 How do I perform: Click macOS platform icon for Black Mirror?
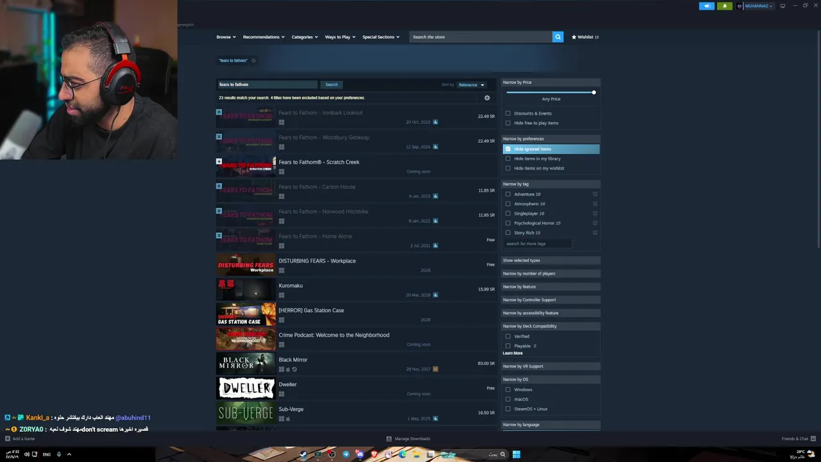click(x=288, y=369)
